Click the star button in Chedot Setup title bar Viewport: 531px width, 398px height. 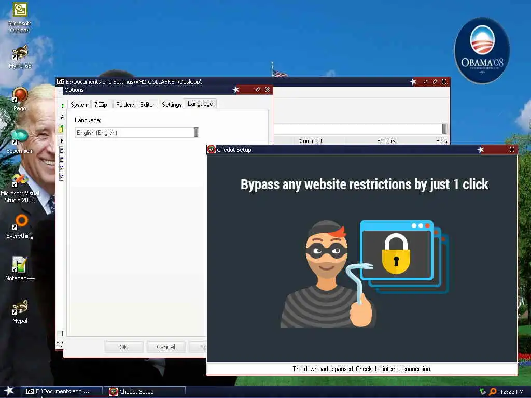pos(481,150)
